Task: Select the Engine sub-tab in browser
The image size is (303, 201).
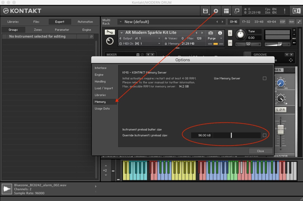Action: point(87,30)
